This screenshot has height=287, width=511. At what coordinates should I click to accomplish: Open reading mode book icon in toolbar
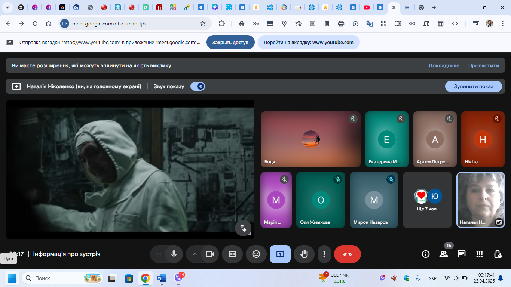(398, 24)
